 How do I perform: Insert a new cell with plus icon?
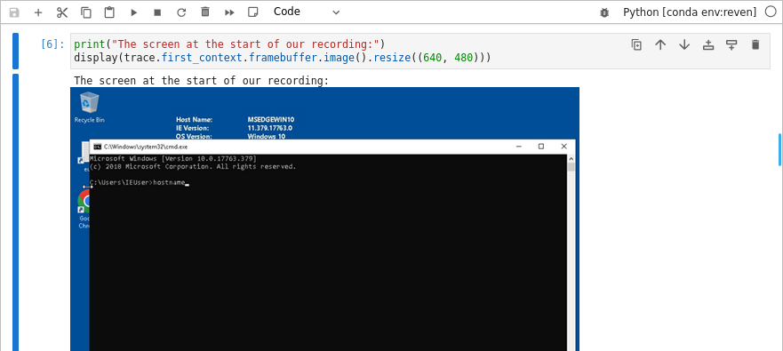pyautogui.click(x=38, y=12)
